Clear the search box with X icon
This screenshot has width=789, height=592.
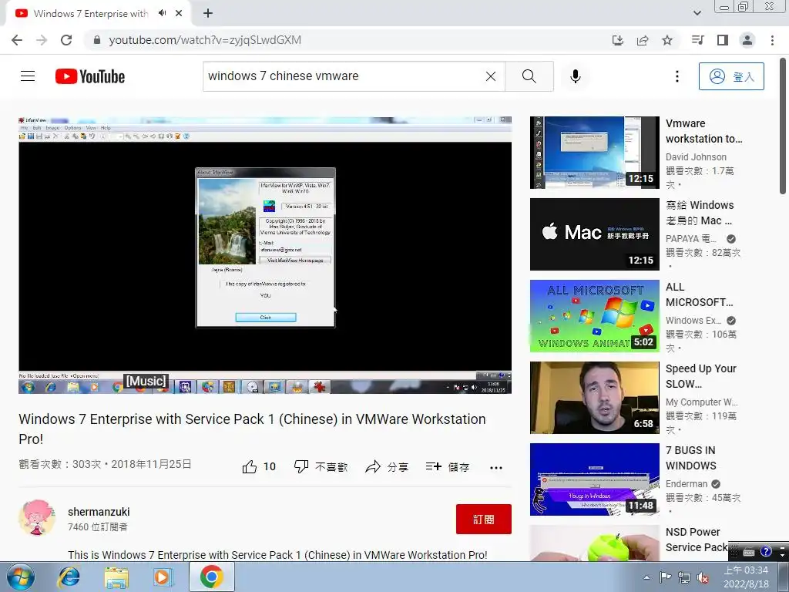tap(491, 76)
